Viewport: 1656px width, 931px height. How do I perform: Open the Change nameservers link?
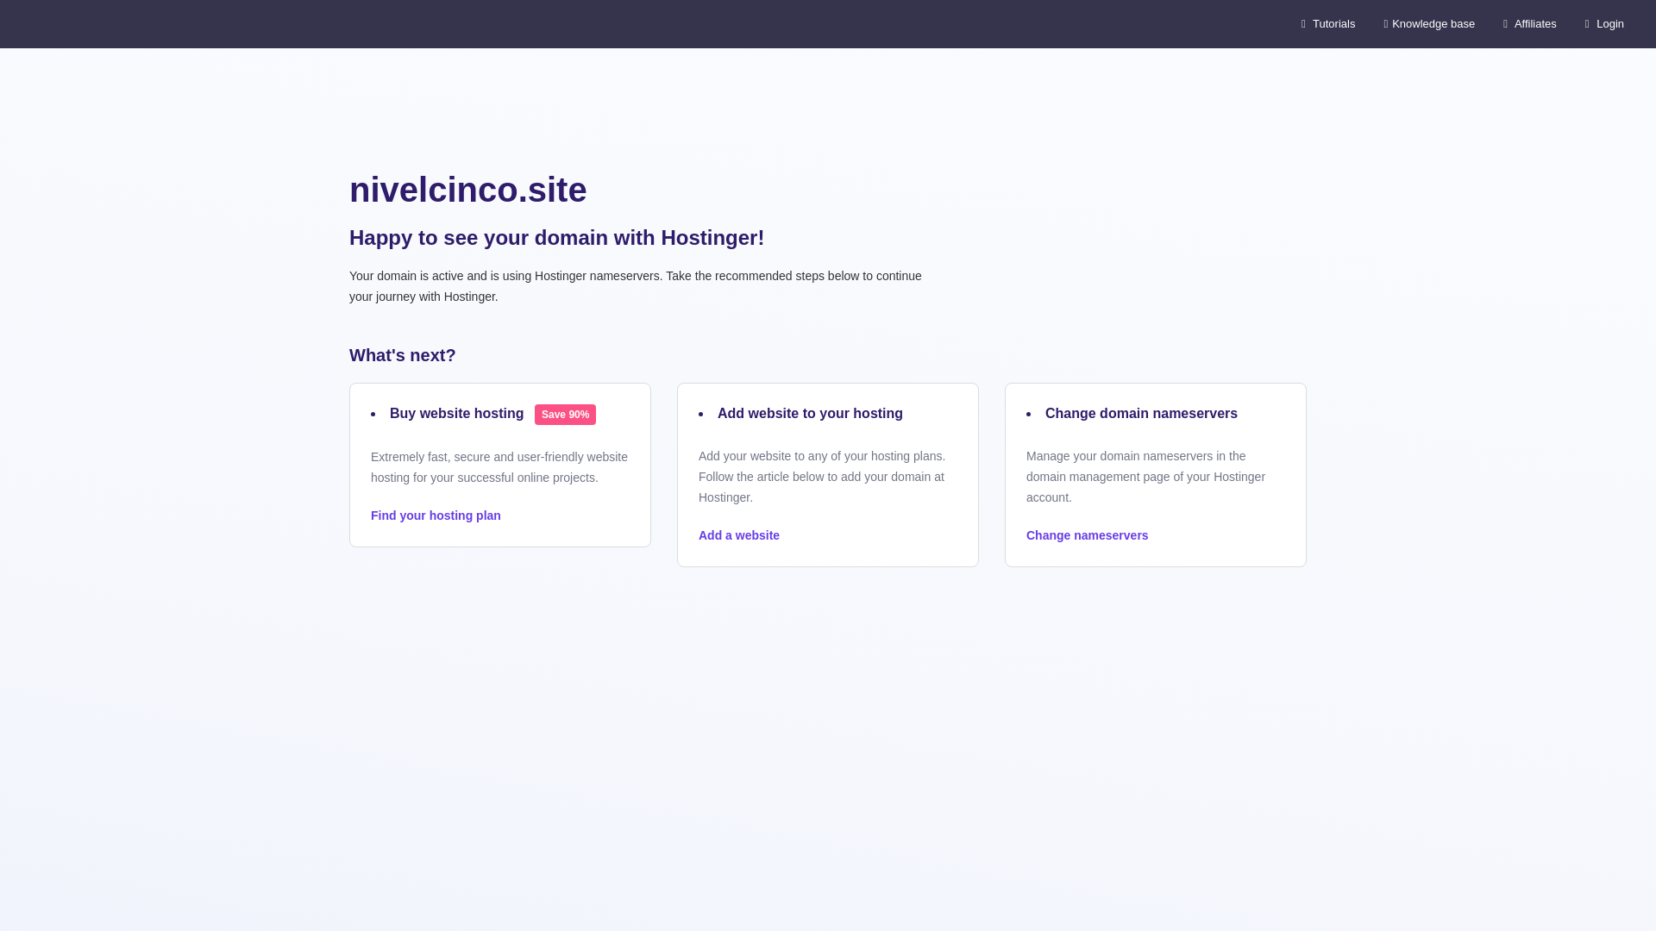click(x=1087, y=535)
